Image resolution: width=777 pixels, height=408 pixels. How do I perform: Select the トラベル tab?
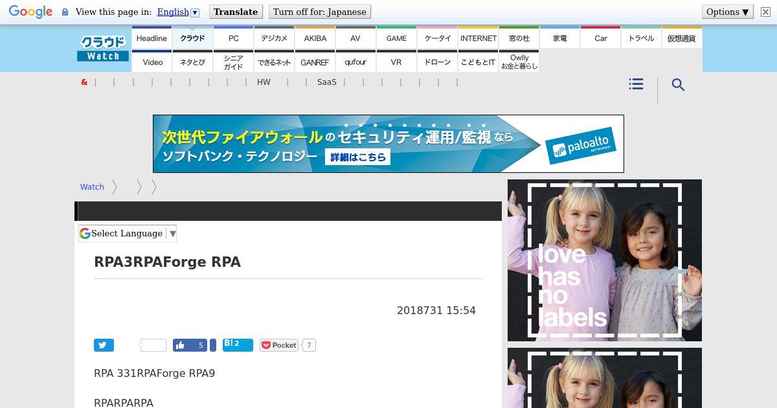point(642,38)
